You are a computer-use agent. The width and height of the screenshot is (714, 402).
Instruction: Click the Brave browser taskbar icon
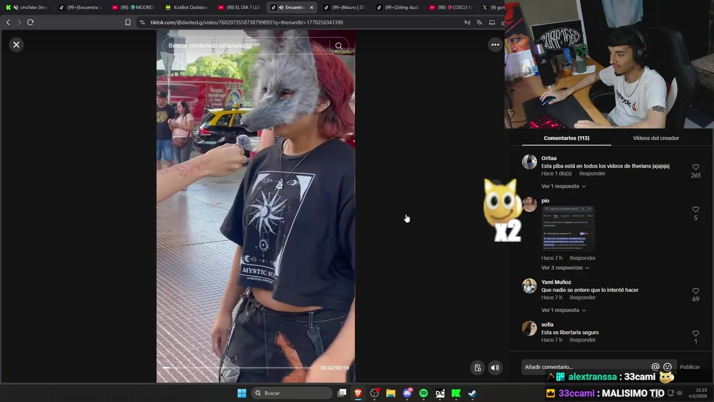click(358, 393)
